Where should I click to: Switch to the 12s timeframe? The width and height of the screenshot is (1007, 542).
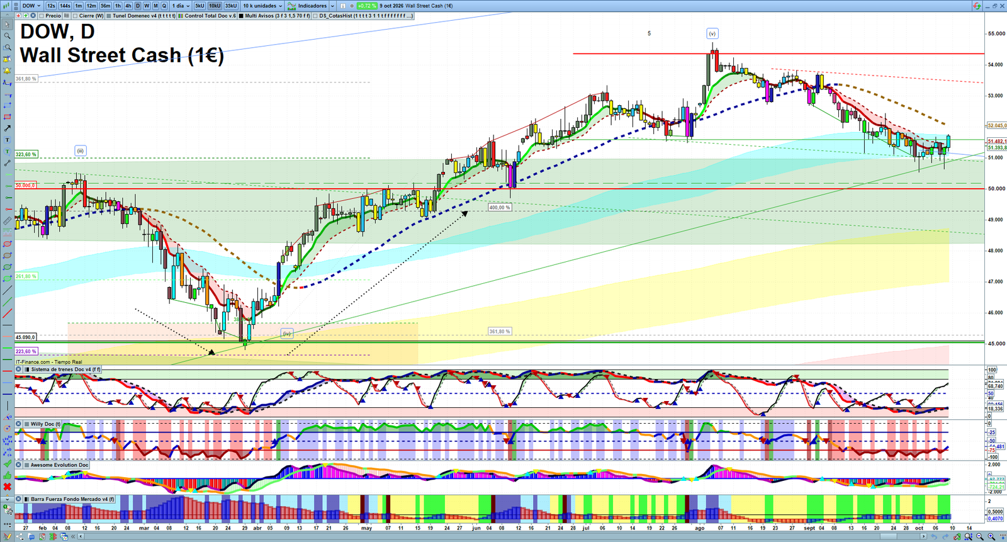pyautogui.click(x=51, y=6)
